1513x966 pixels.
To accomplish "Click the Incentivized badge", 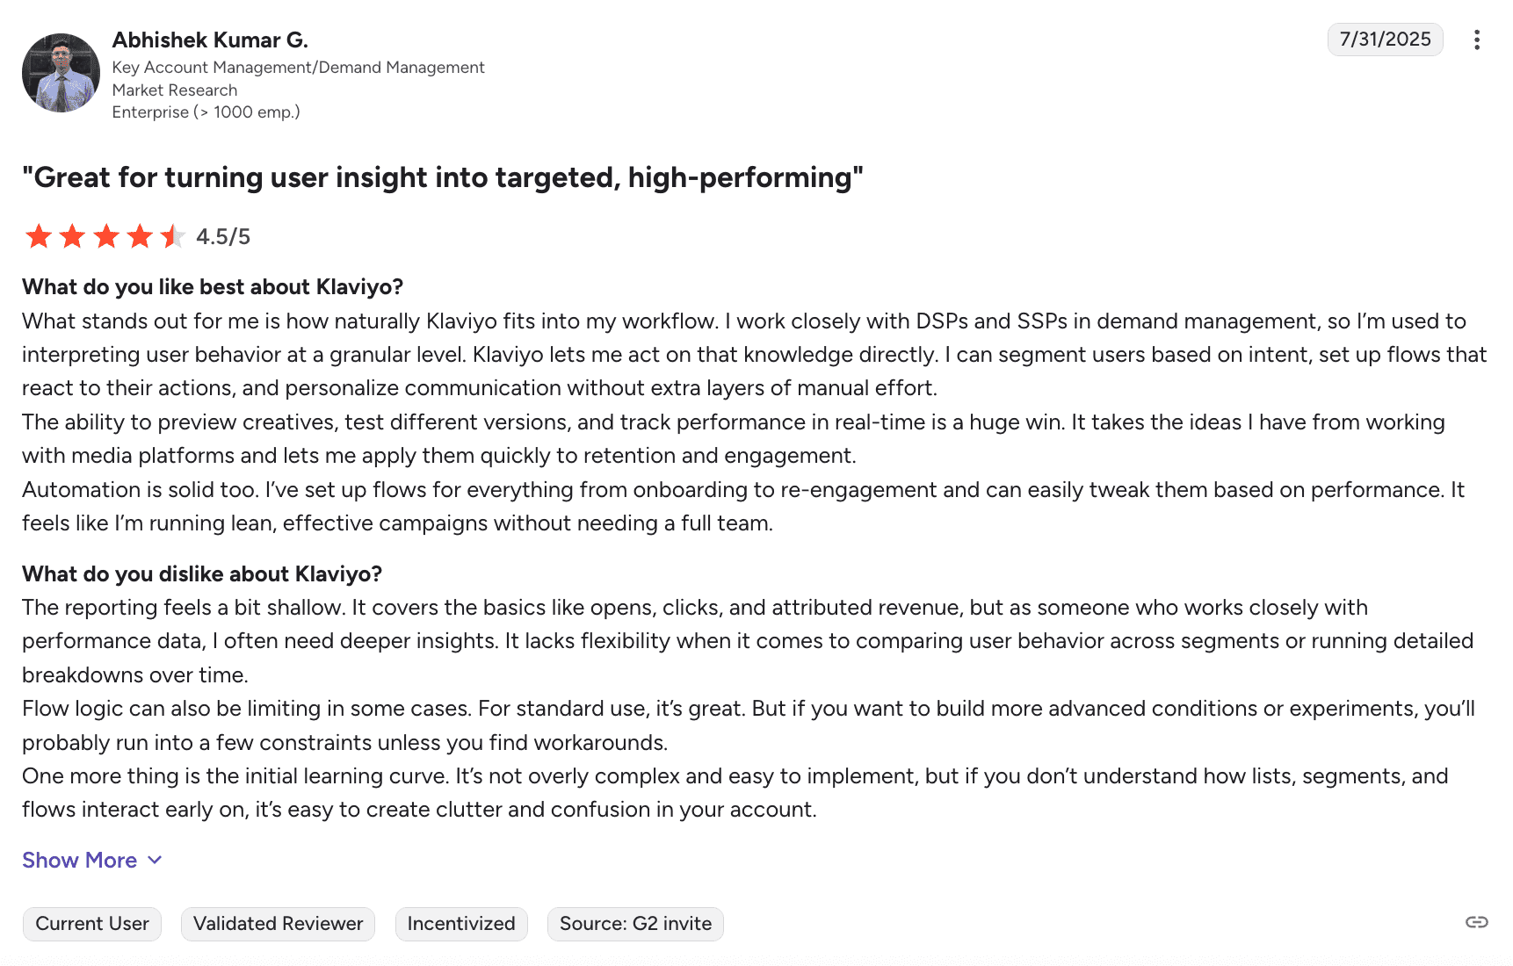I will pos(461,924).
